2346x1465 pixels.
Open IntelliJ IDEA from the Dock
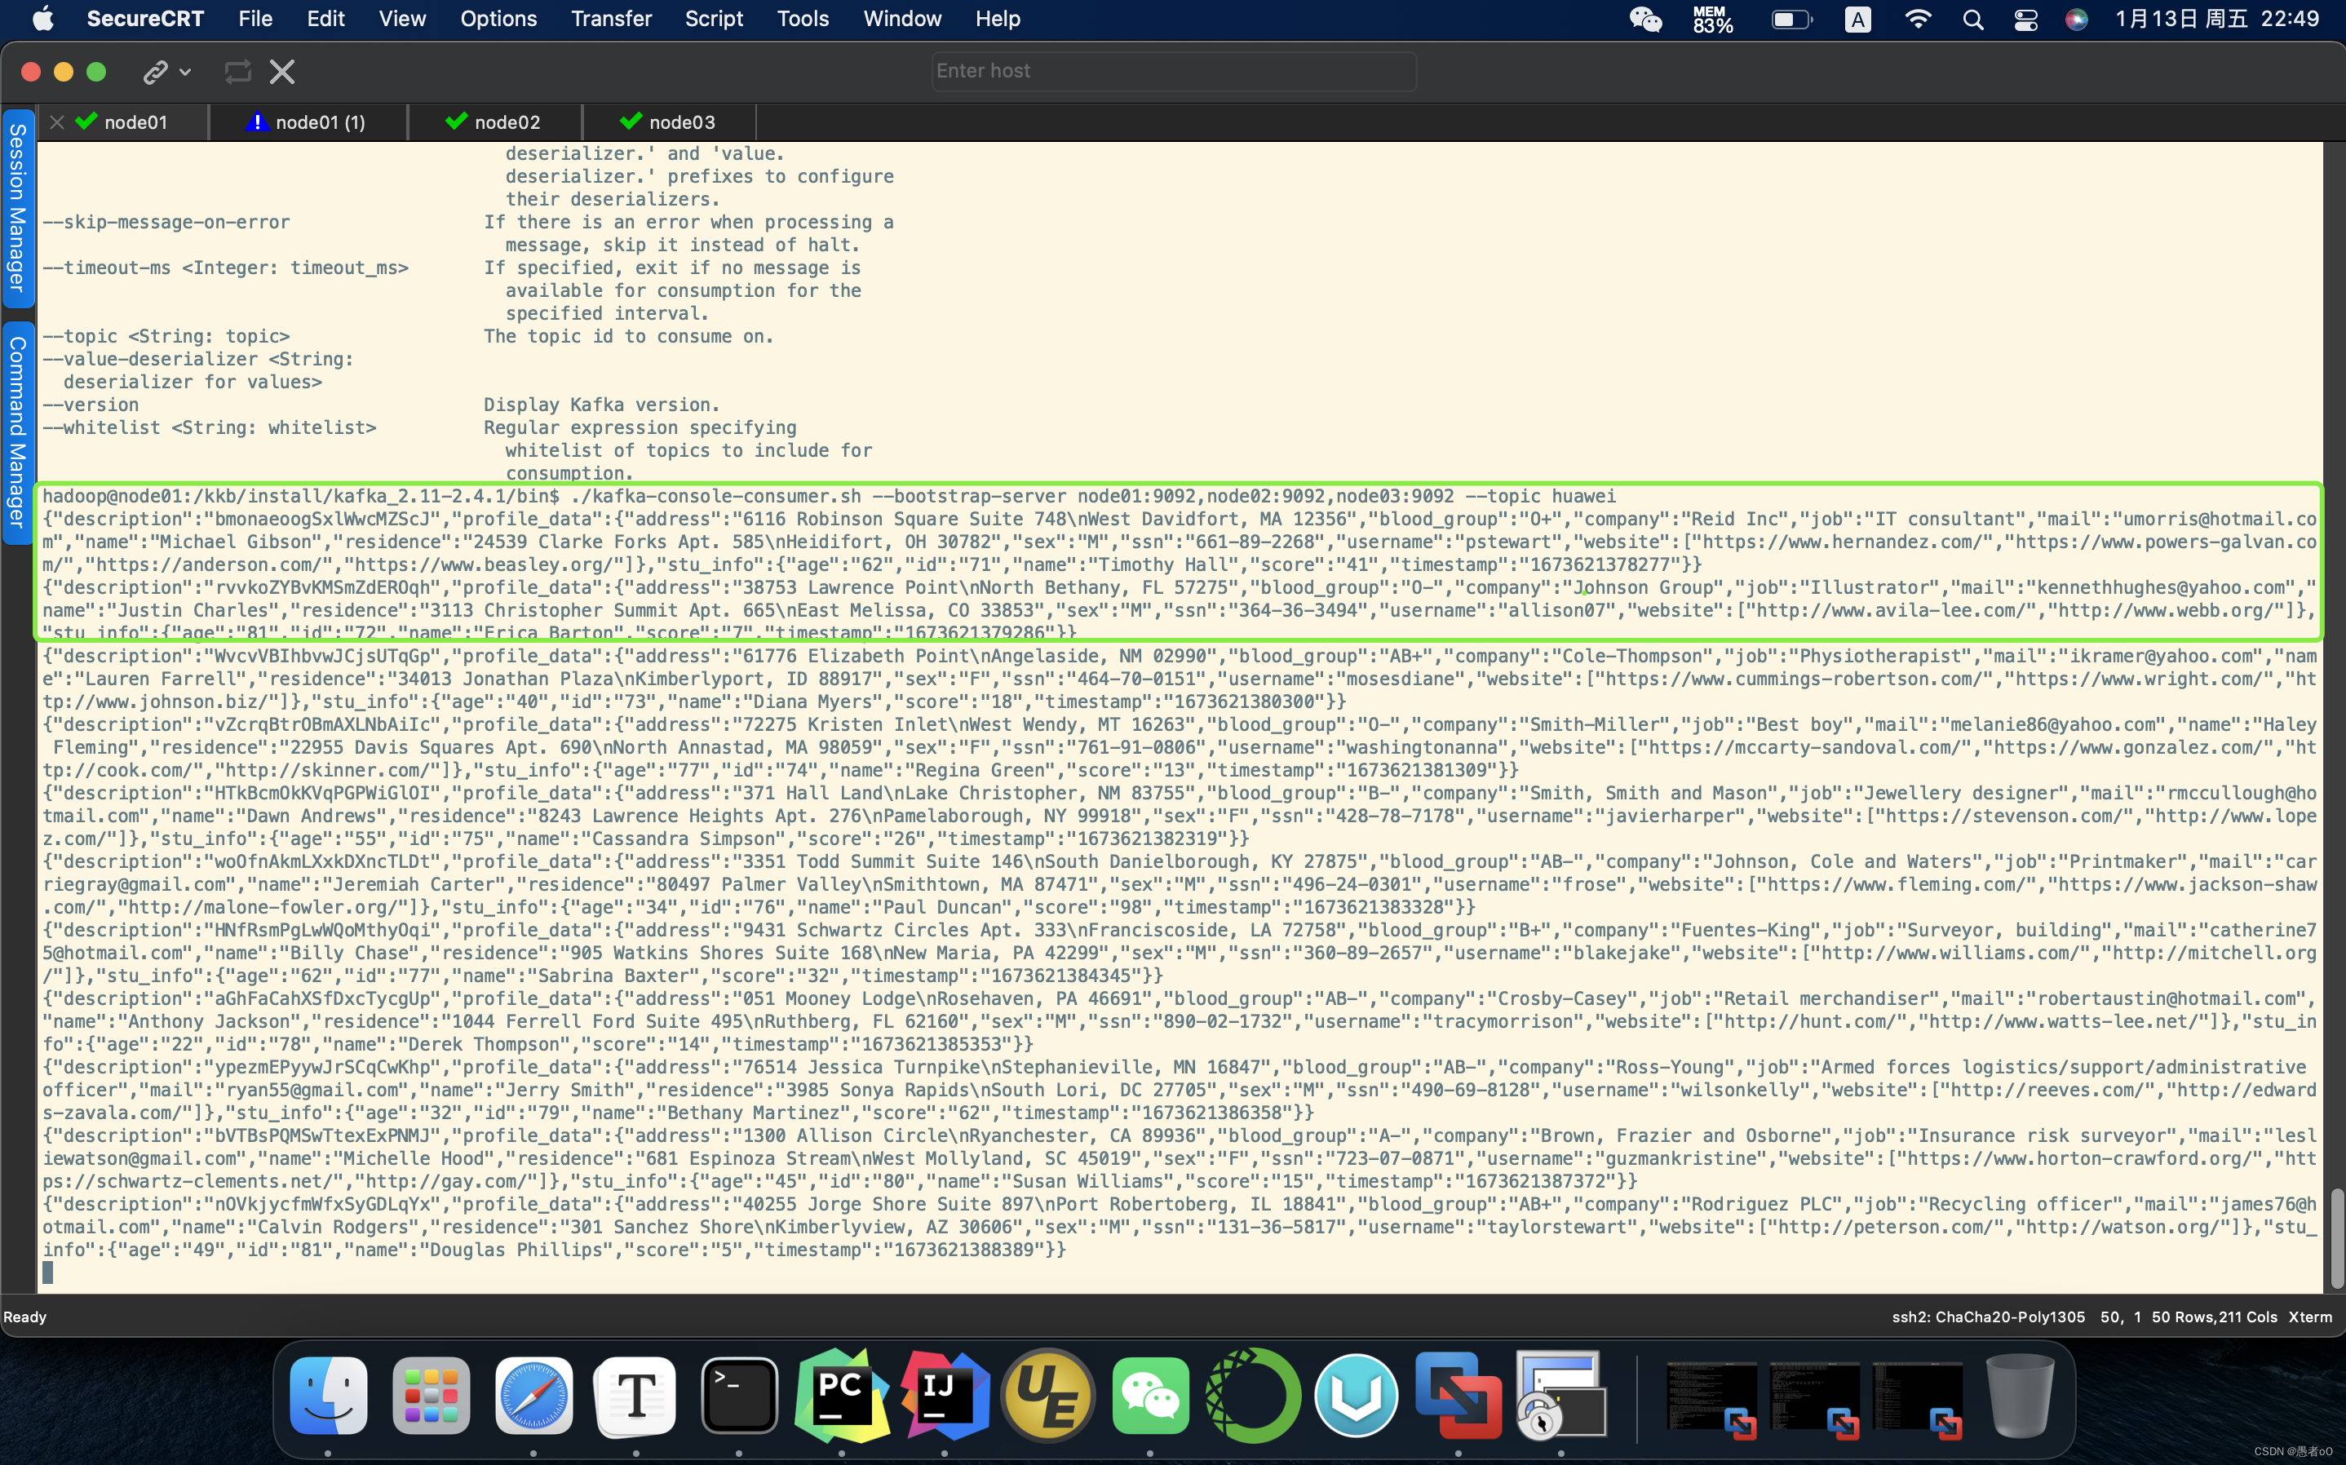pyautogui.click(x=945, y=1395)
